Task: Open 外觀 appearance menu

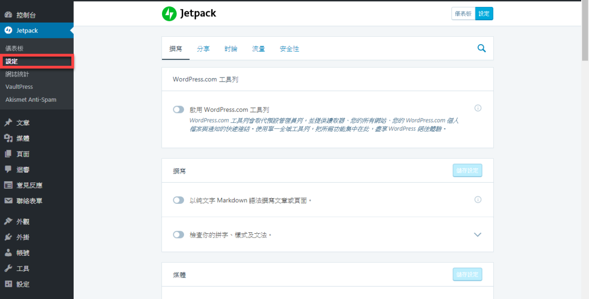Action: (37, 222)
